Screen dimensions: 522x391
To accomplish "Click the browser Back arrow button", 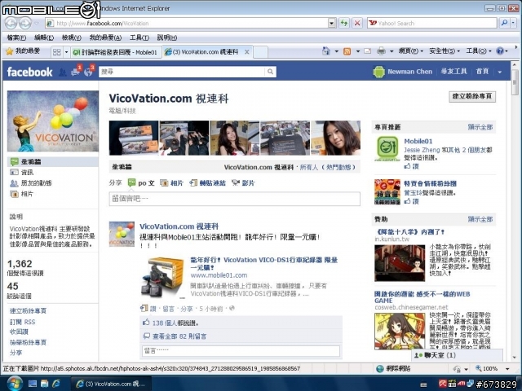I will (x=11, y=24).
